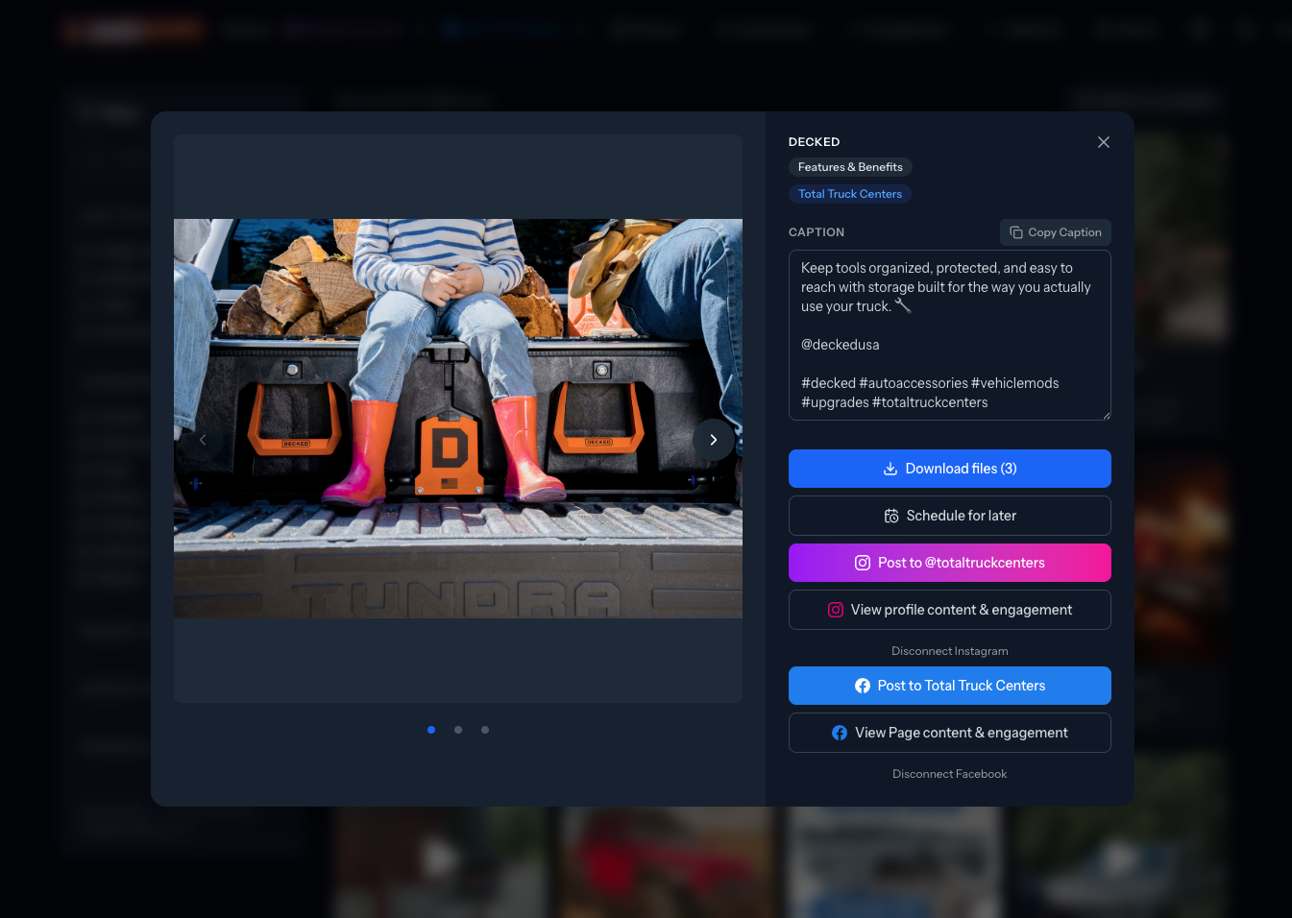
Task: Close the DECKED post dialog
Action: coord(1104,142)
